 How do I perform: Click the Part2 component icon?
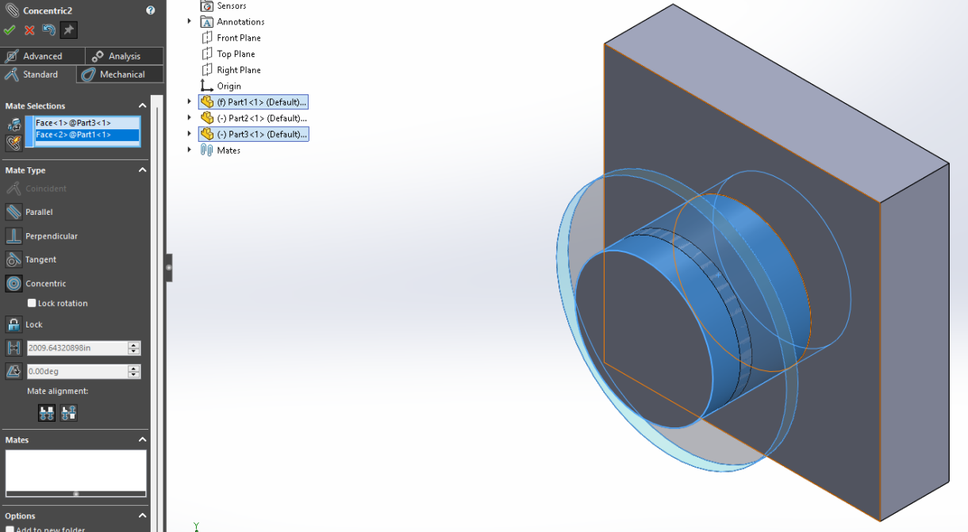207,118
